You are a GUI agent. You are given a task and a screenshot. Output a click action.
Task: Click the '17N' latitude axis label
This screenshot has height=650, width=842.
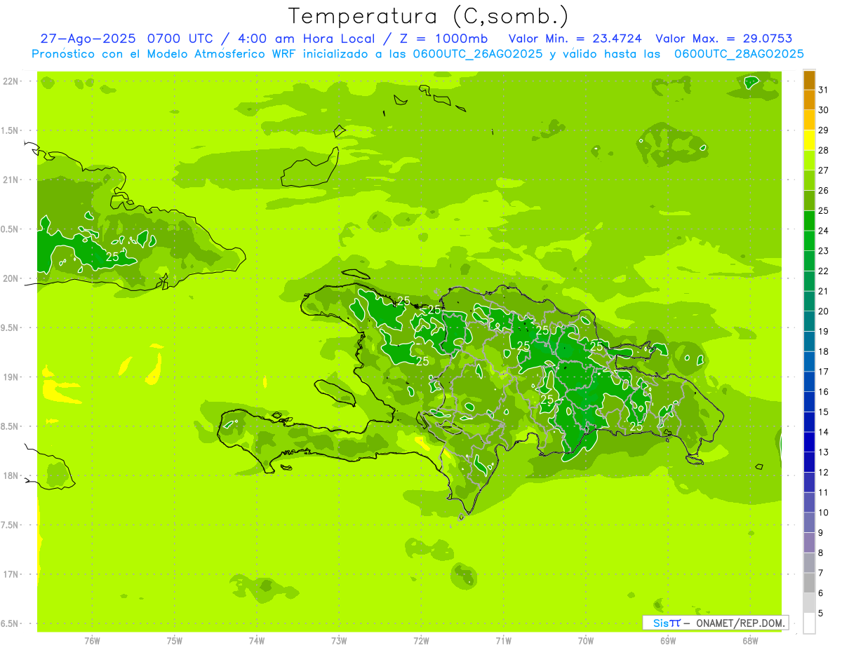coord(11,575)
